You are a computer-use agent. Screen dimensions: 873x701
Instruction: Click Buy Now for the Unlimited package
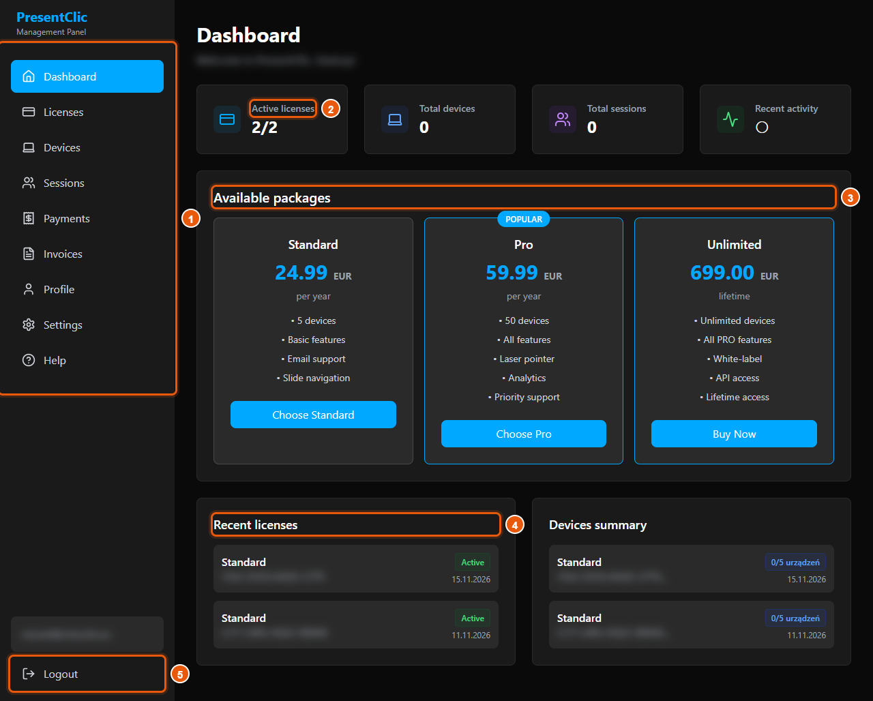[x=734, y=434]
